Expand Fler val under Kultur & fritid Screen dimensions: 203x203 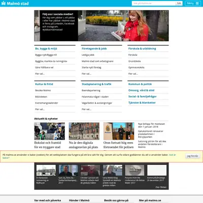[40, 109]
